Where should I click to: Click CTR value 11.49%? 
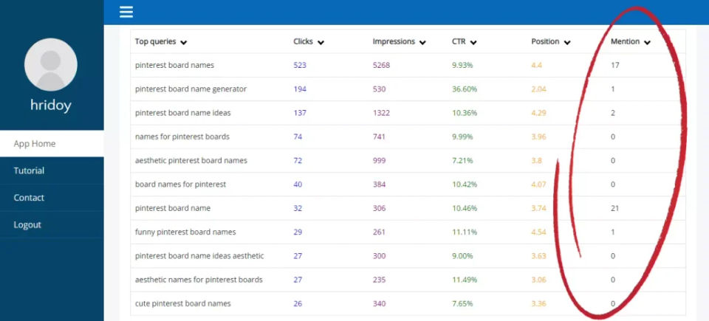point(465,280)
